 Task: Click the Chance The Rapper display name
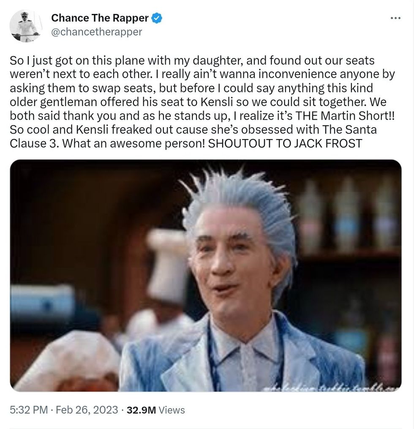tap(100, 18)
